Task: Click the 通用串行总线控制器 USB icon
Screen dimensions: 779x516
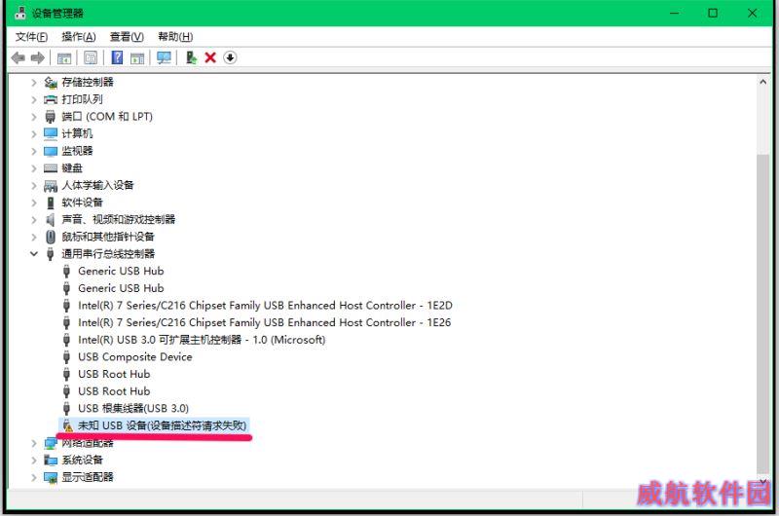Action: [x=51, y=254]
